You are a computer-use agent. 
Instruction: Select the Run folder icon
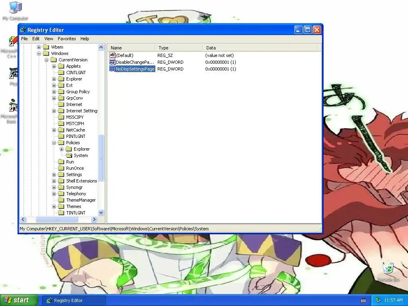click(x=61, y=162)
